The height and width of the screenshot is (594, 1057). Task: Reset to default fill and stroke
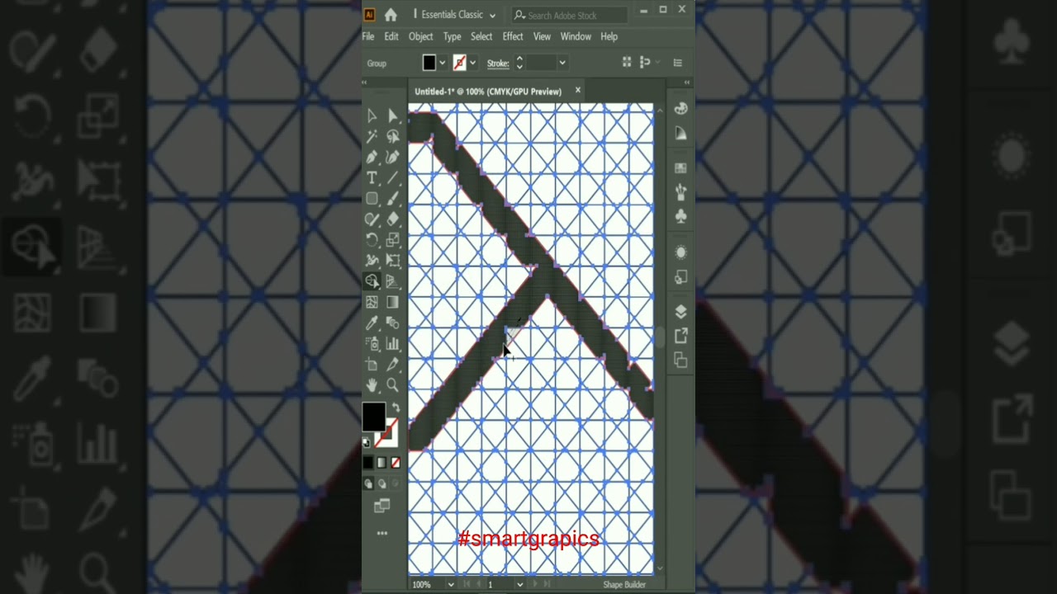click(367, 443)
